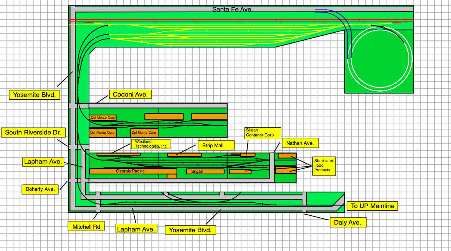Select the Daly Ave. label
The height and width of the screenshot is (251, 451).
[348, 222]
